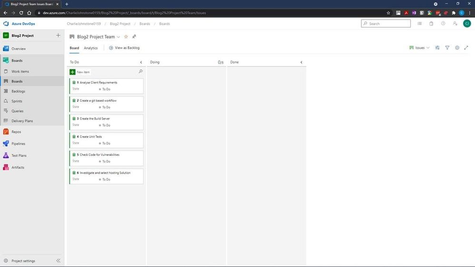Favorite the Blog2 Project Team board star
Viewport: 475px width, 267px height.
point(126,37)
